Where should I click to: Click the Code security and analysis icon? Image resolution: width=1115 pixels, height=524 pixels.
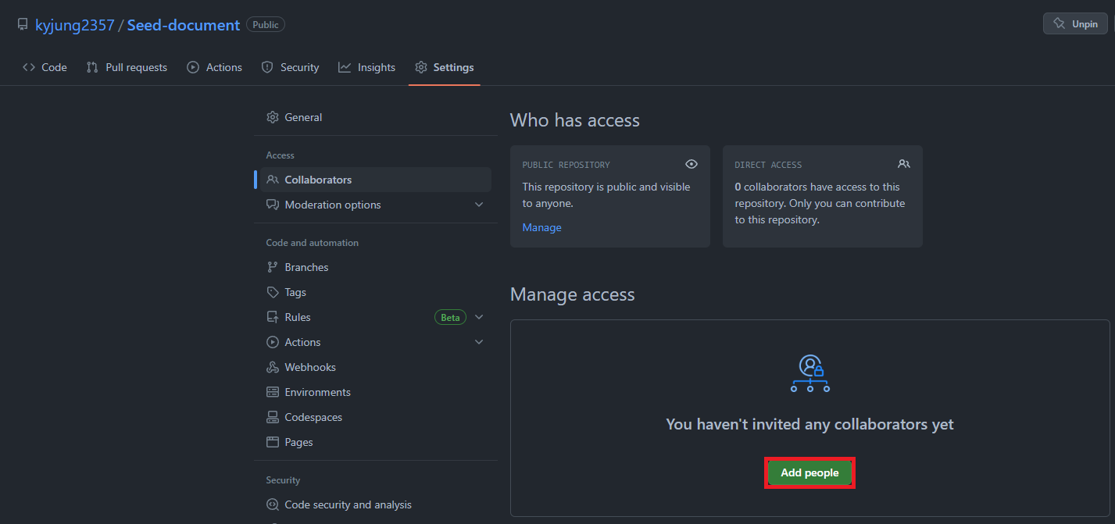(x=273, y=504)
